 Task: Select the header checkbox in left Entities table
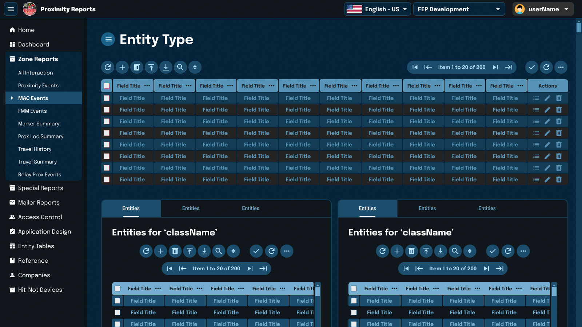click(117, 288)
